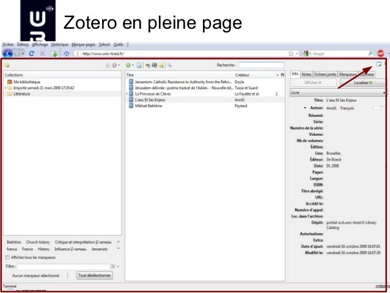Open the Édition menu
This screenshot has height=293, width=390.
[23, 45]
